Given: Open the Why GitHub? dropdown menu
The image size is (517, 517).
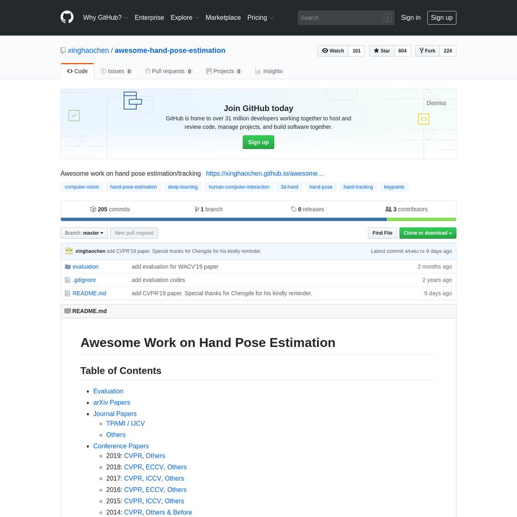Looking at the screenshot, I should (x=105, y=18).
